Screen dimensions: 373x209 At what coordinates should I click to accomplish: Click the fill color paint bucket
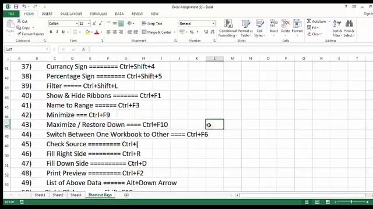[x=87, y=32]
